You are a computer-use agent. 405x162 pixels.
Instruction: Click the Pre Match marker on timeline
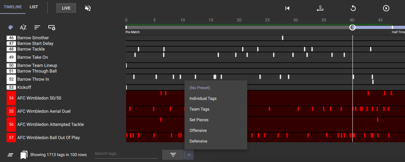pos(126,27)
